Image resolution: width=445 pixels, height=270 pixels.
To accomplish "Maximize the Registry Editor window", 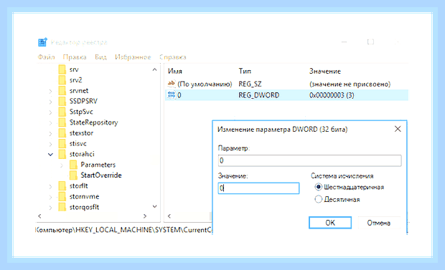I will [370, 42].
